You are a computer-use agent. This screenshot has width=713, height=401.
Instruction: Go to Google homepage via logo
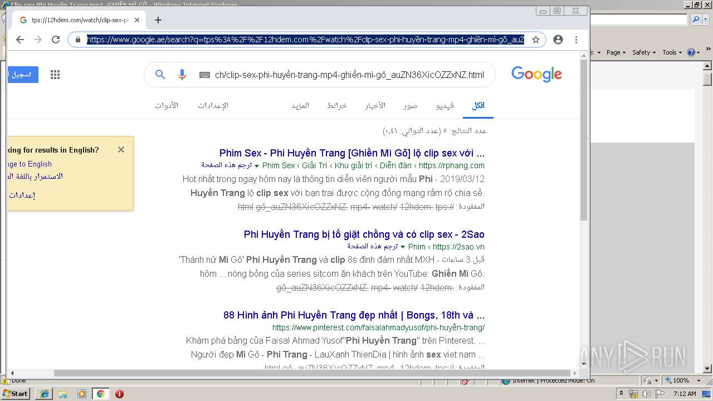536,75
